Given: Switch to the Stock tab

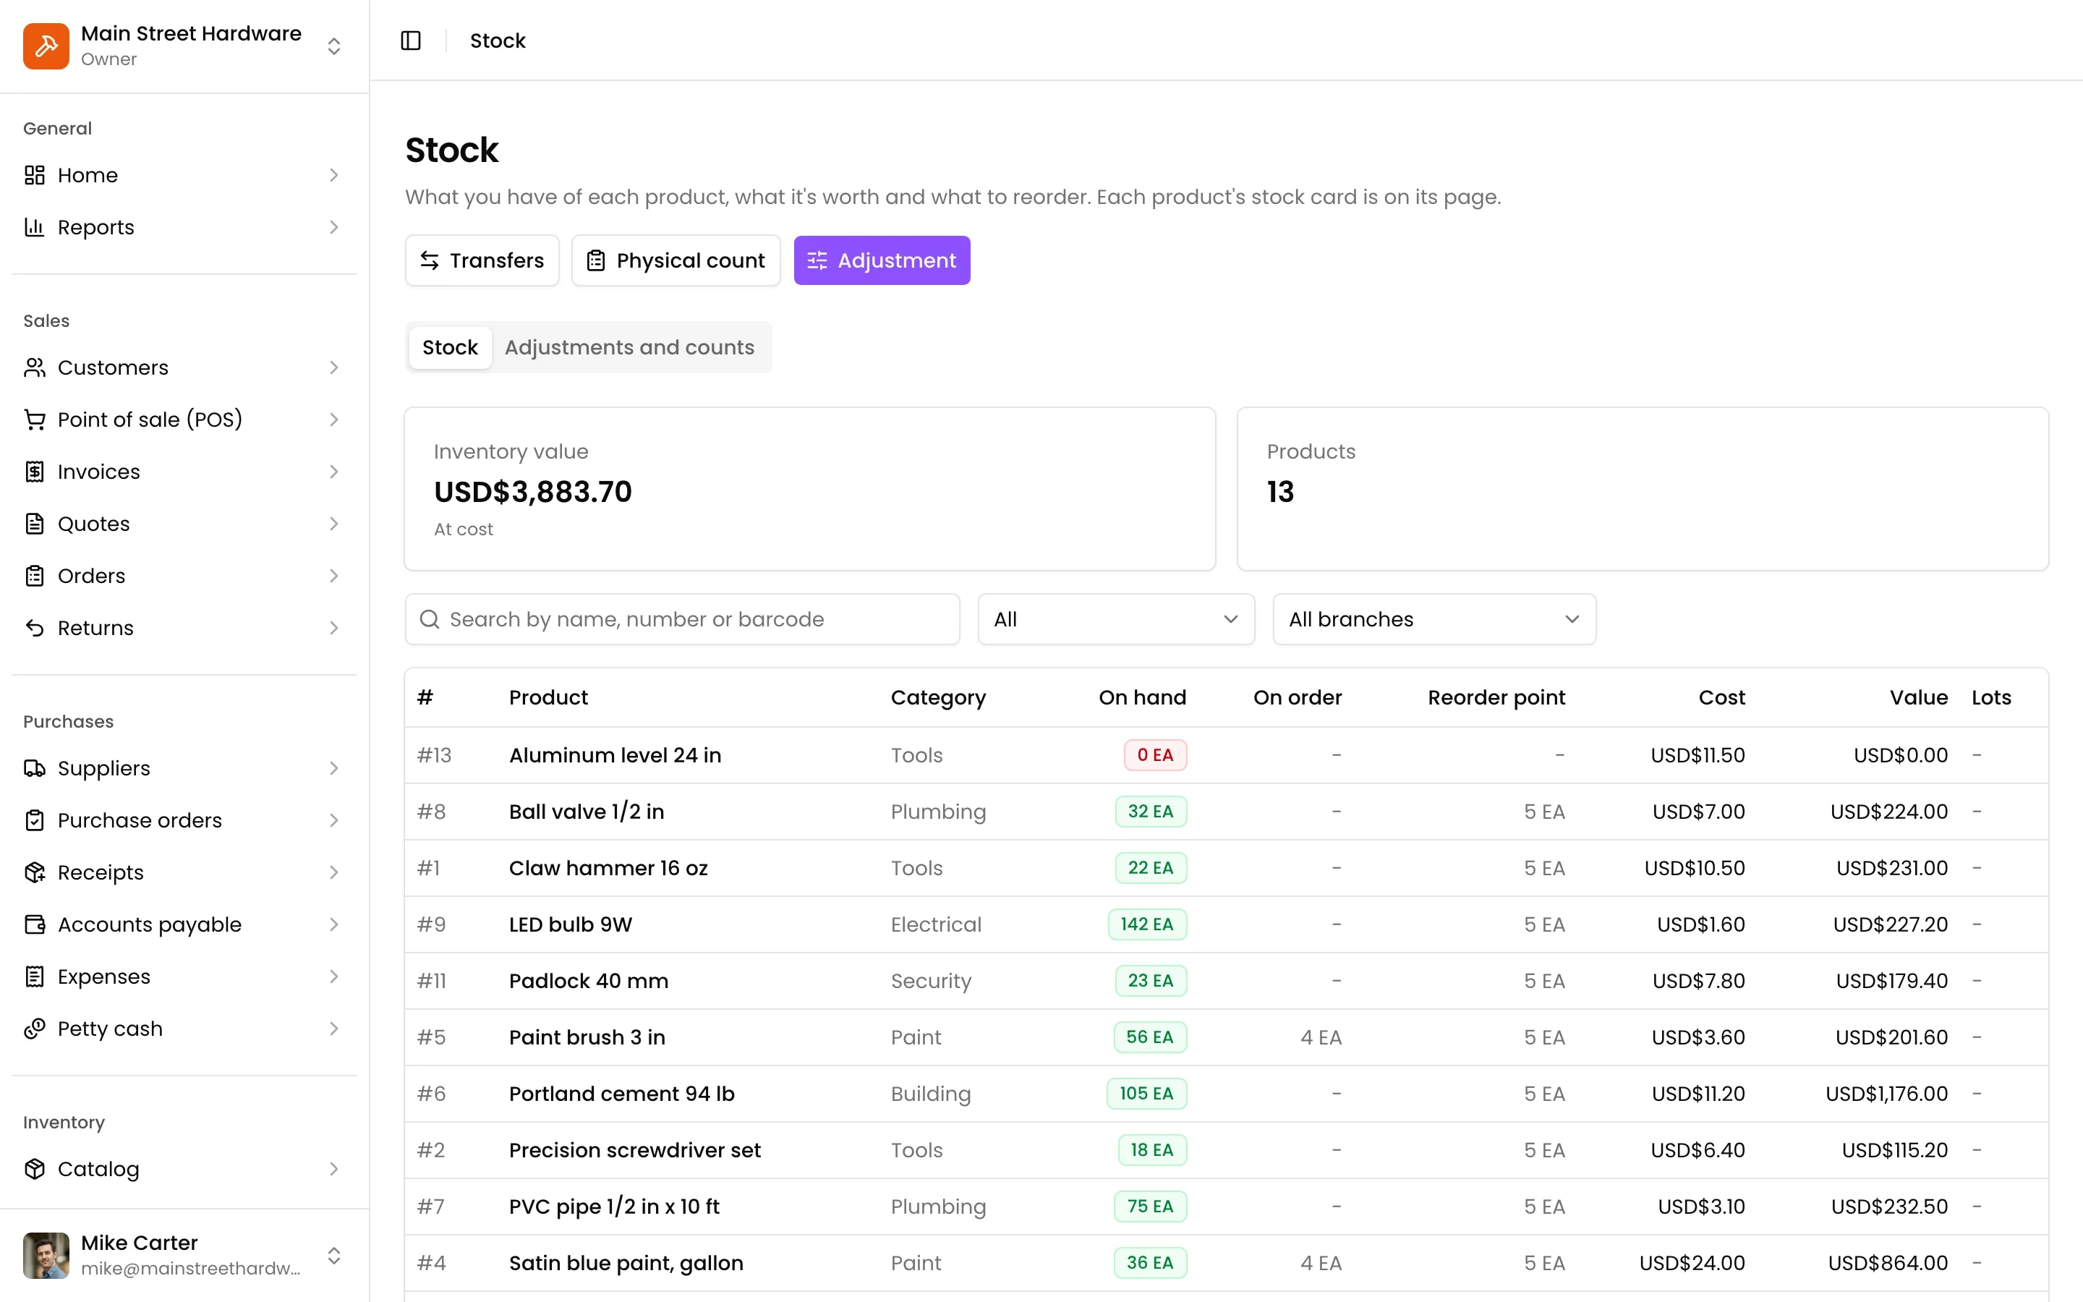Looking at the screenshot, I should pyautogui.click(x=449, y=347).
